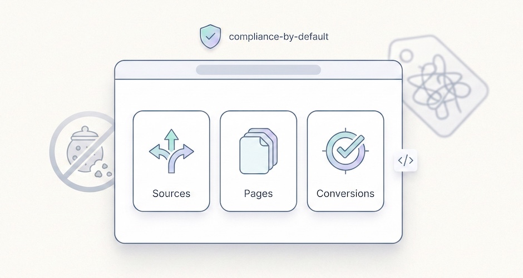Click the browser address bar pill

(258, 70)
